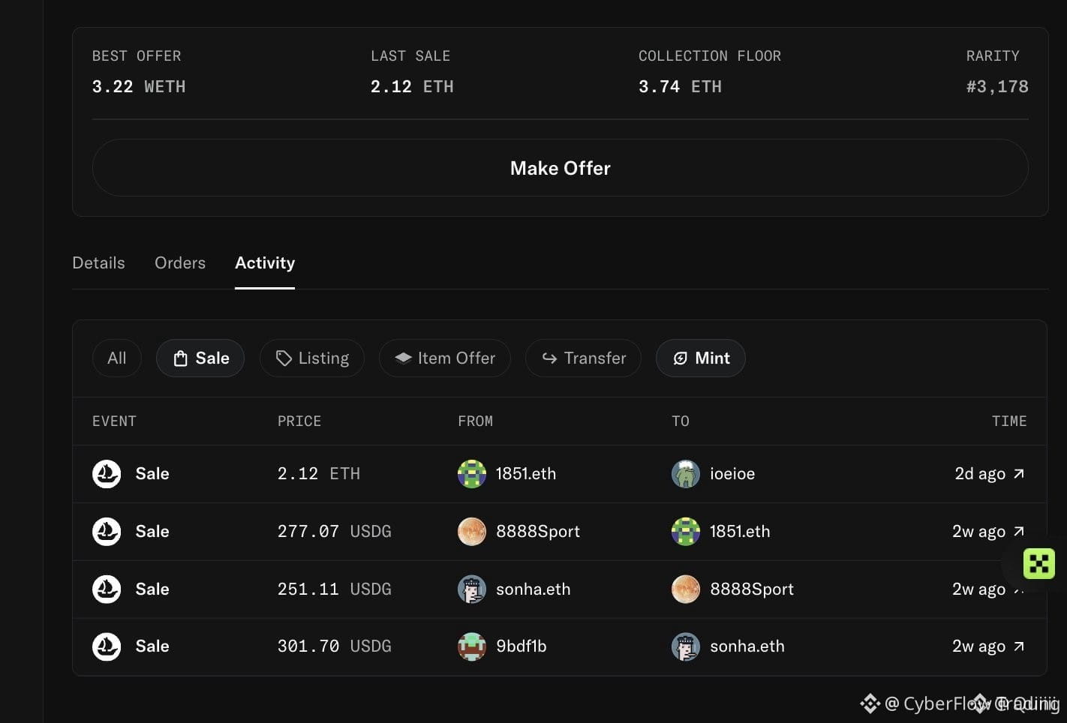This screenshot has height=723, width=1067.
Task: Click the 277.07 USDG price cell
Action: tap(335, 532)
